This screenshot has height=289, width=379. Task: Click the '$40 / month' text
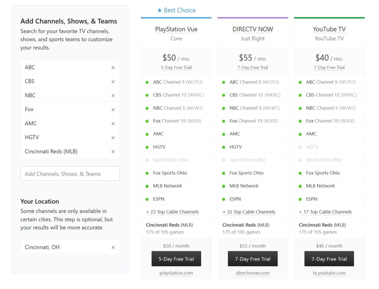click(x=329, y=246)
